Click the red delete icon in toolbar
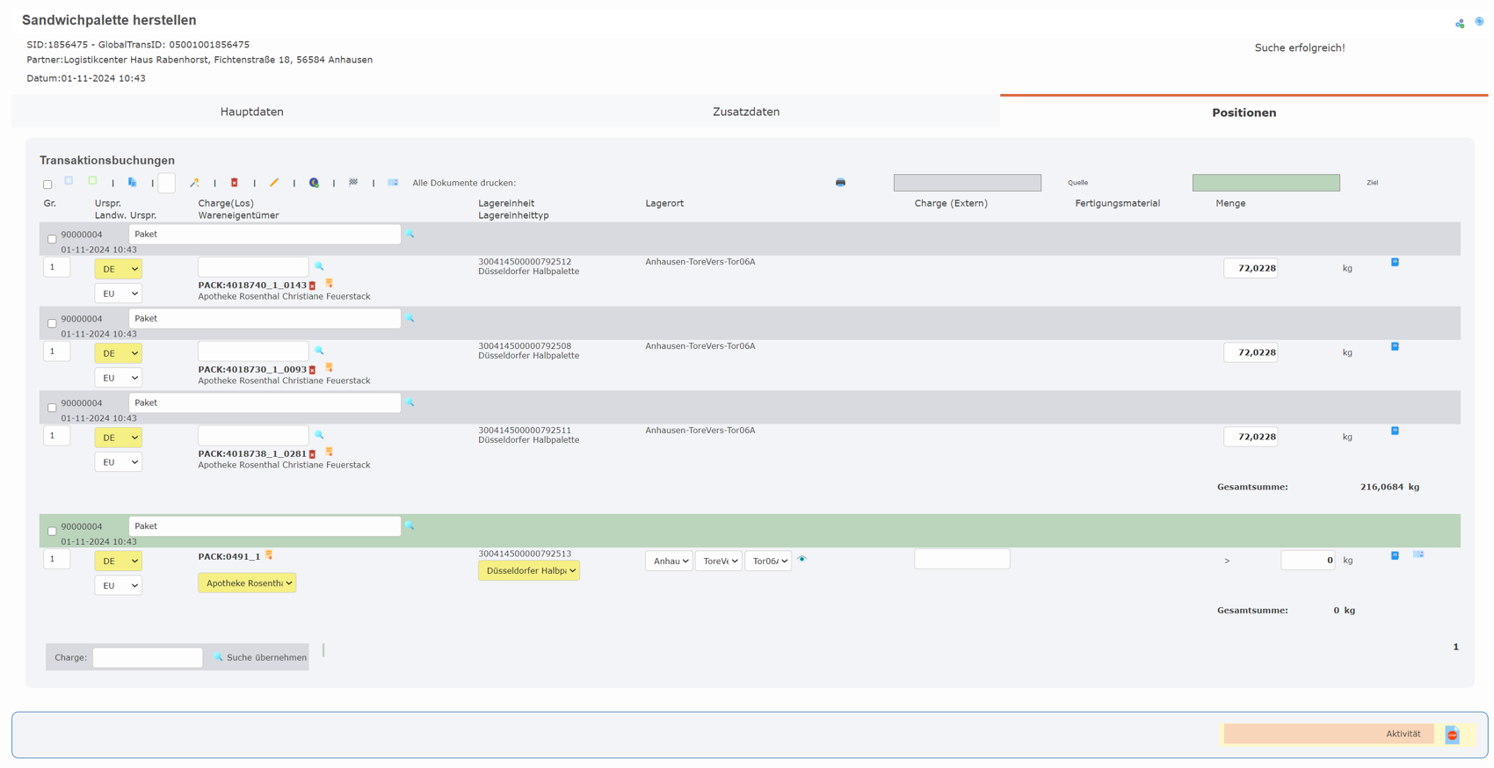The width and height of the screenshot is (1494, 768). point(235,183)
